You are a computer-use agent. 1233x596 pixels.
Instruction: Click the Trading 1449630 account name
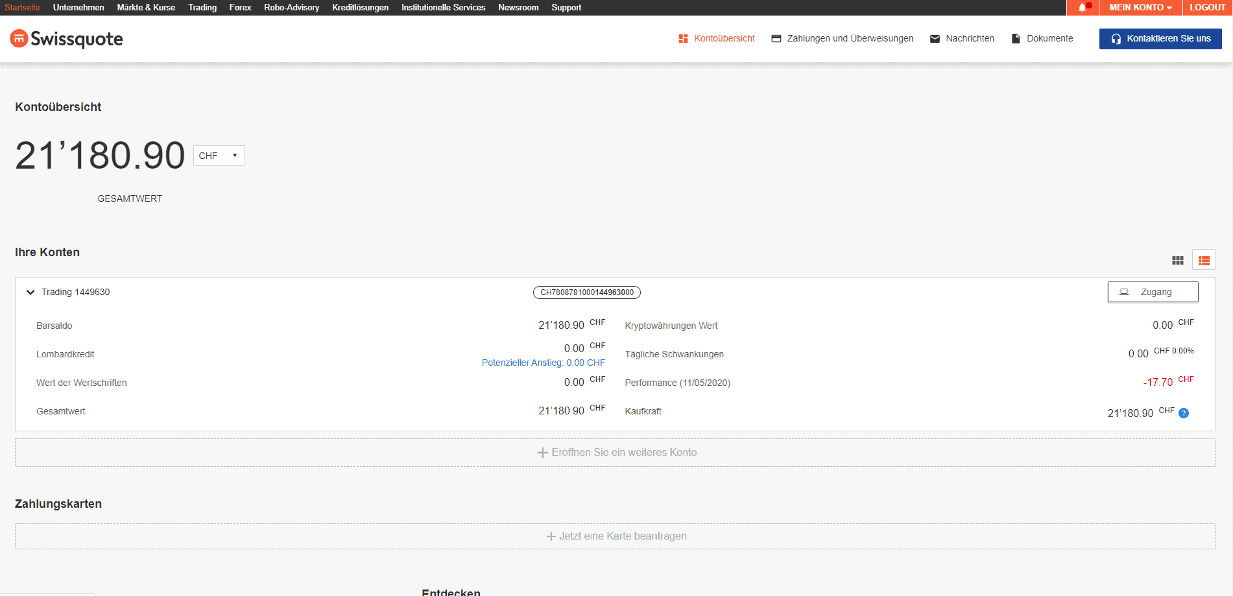tap(76, 292)
